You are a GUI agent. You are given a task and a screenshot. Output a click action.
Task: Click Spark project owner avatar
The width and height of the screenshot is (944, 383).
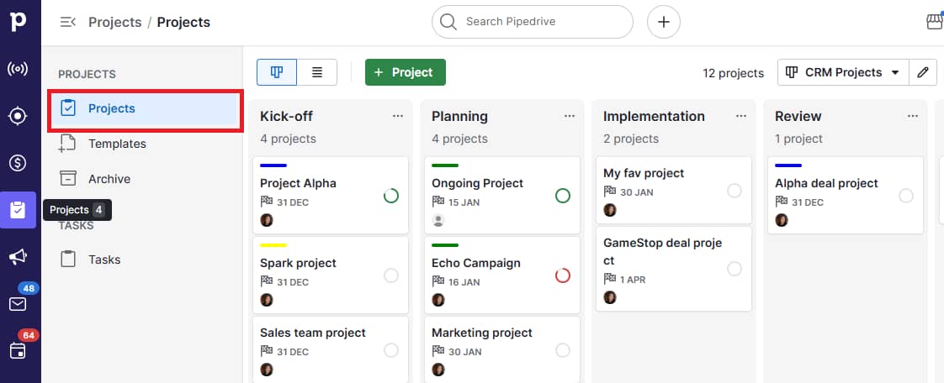click(x=267, y=299)
